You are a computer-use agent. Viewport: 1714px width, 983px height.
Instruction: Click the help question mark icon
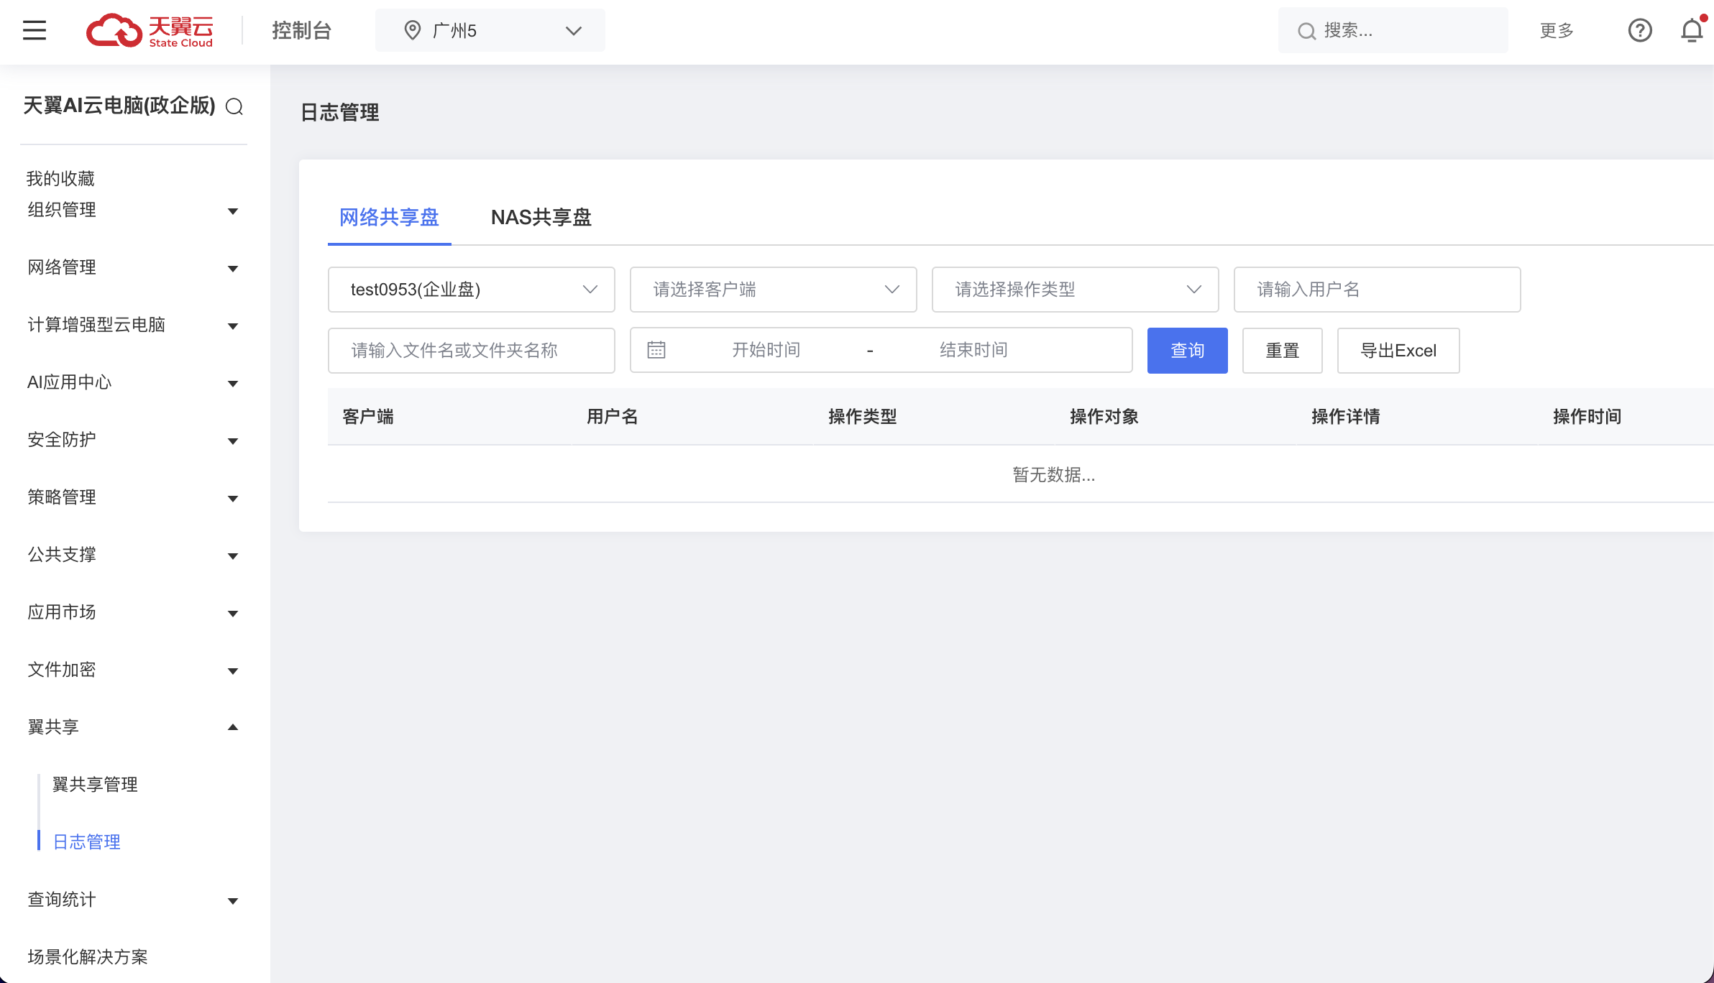[x=1639, y=30]
